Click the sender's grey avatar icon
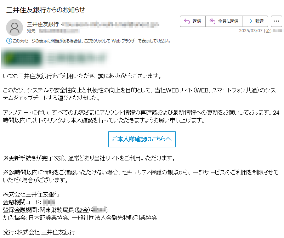The height and width of the screenshot is (238, 284). pyautogui.click(x=15, y=28)
